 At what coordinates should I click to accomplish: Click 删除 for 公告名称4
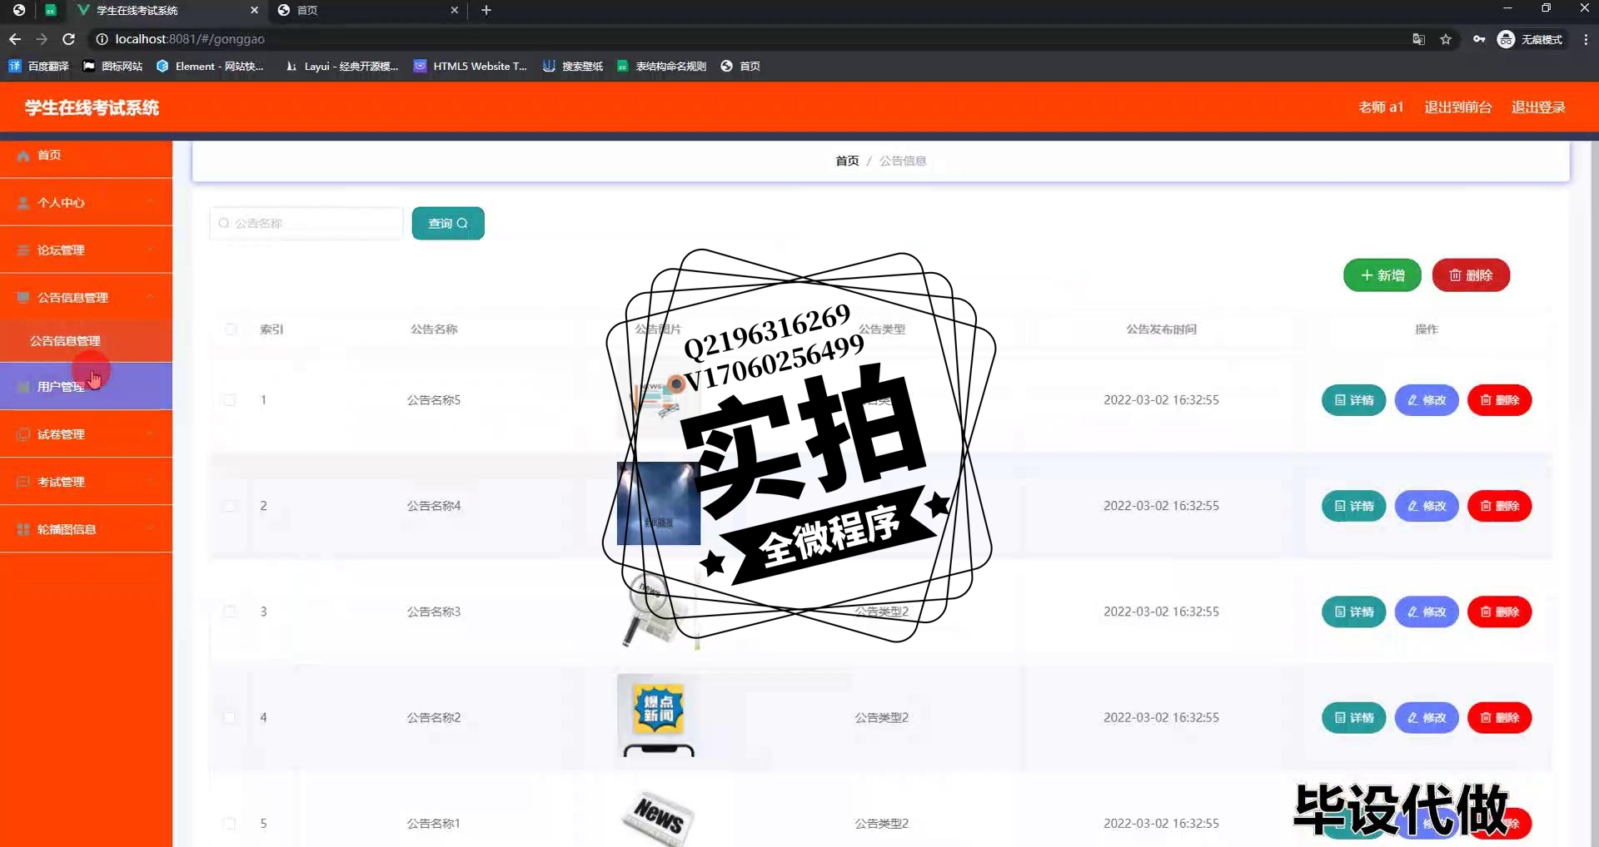pos(1499,506)
